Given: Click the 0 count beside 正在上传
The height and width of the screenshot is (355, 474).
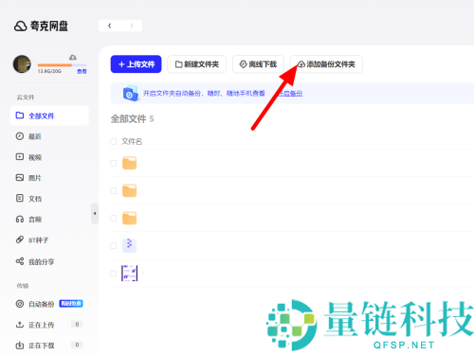Looking at the screenshot, I should coord(77,325).
